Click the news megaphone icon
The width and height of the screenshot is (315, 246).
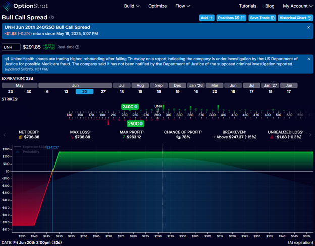click(7, 59)
